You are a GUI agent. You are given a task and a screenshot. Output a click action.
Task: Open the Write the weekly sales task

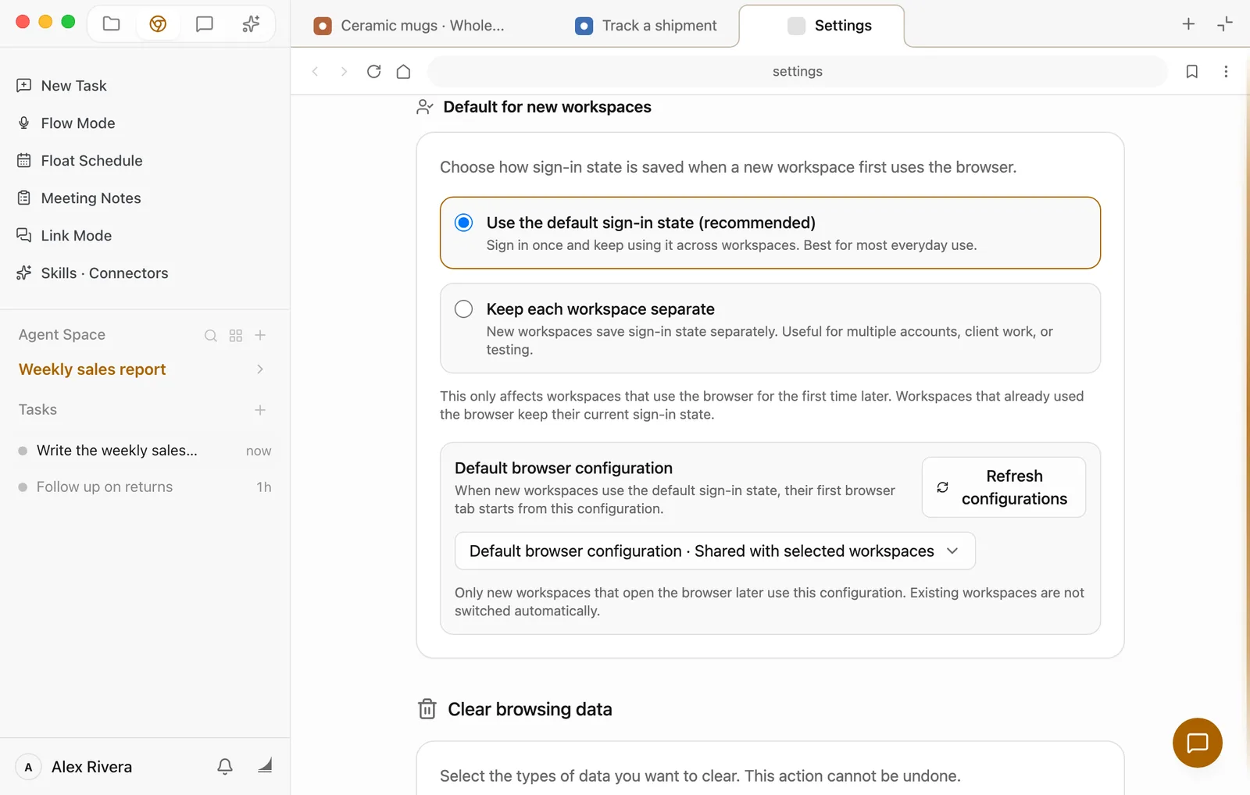click(145, 451)
